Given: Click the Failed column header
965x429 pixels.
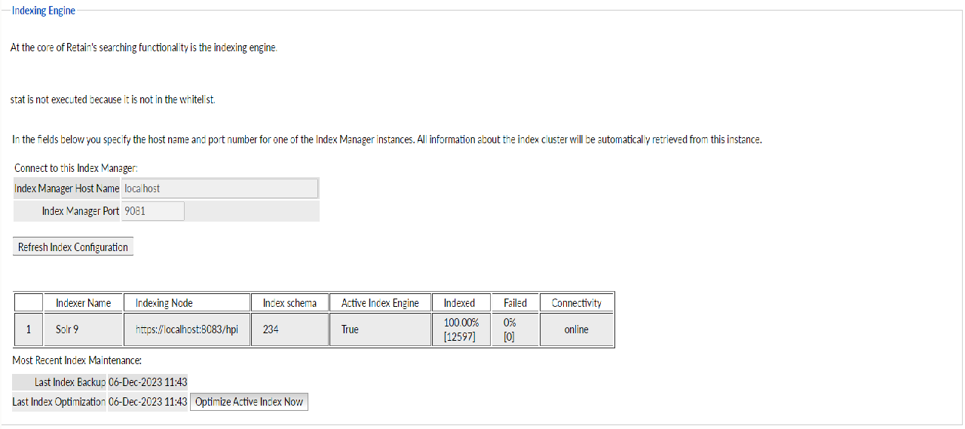Looking at the screenshot, I should [x=515, y=303].
